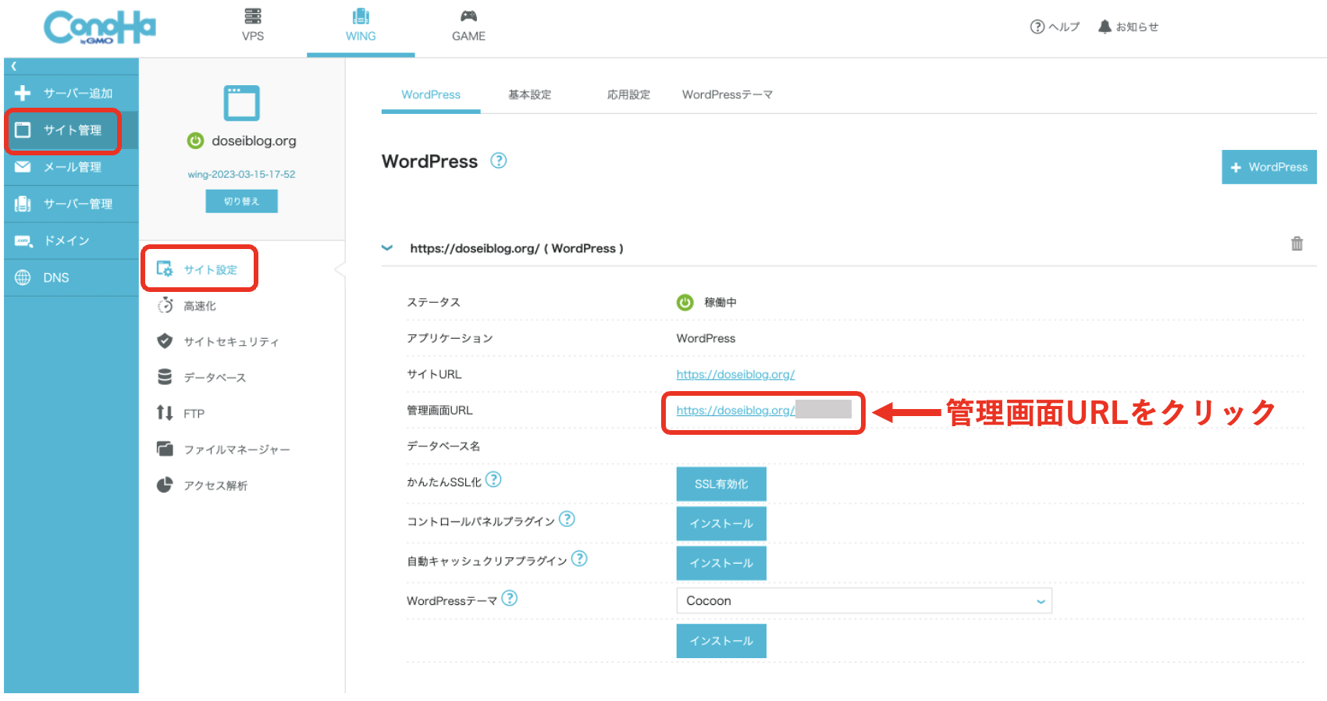The image size is (1327, 701).
Task: Click the ファイルマネージャー folder icon
Action: coord(165,449)
